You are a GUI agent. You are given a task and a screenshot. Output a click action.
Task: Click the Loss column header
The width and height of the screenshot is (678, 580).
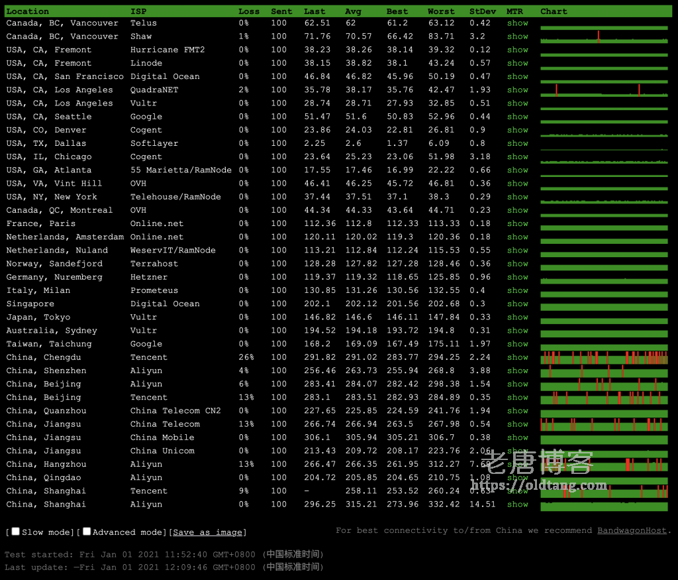click(249, 11)
